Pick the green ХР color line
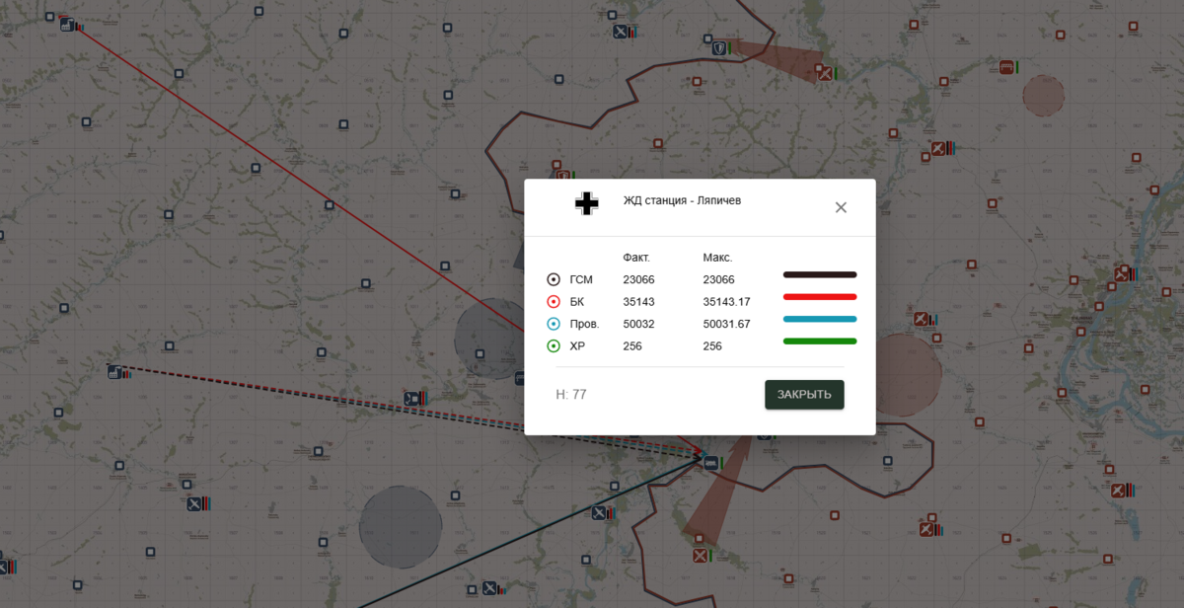This screenshot has height=608, width=1184. click(819, 342)
